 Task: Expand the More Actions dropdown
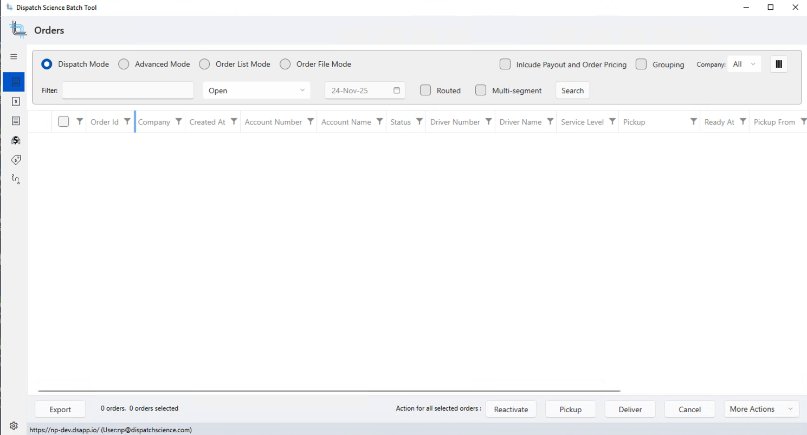(x=761, y=409)
